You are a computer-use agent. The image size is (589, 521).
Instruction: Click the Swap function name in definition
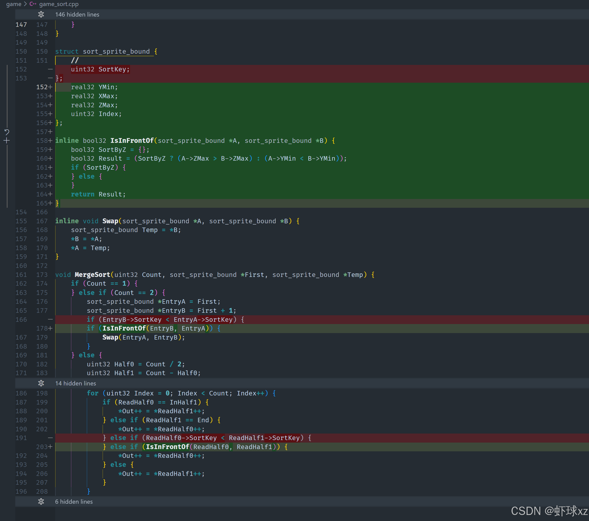point(110,221)
